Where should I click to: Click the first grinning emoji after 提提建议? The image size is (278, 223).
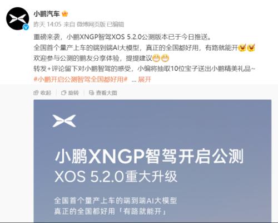click(156, 59)
